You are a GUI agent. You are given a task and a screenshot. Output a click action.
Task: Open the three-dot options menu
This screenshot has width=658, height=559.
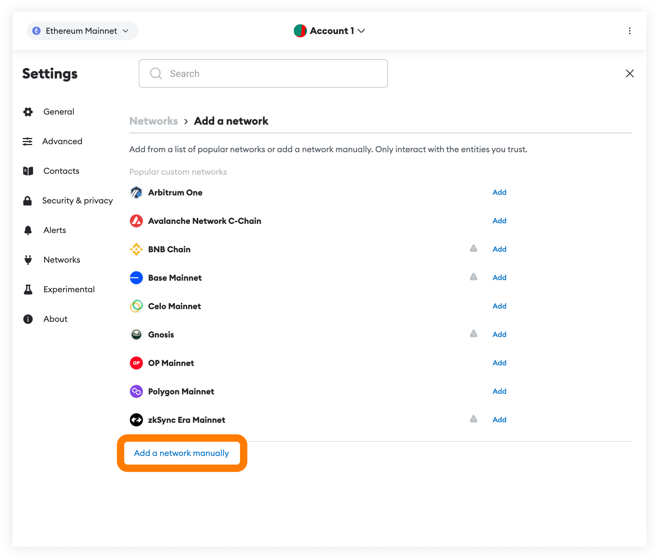pyautogui.click(x=630, y=31)
